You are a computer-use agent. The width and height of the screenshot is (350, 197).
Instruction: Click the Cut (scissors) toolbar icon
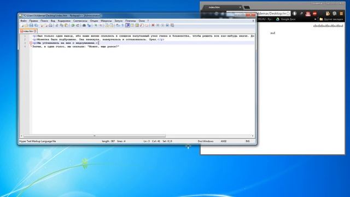(x=56, y=26)
